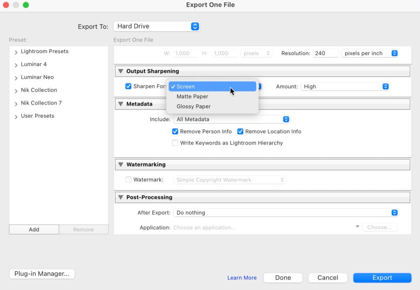
Task: Enable the Watermark checkbox
Action: [128, 180]
